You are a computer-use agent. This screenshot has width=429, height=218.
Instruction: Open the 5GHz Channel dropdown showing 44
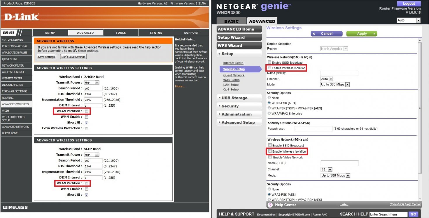pyautogui.click(x=327, y=169)
